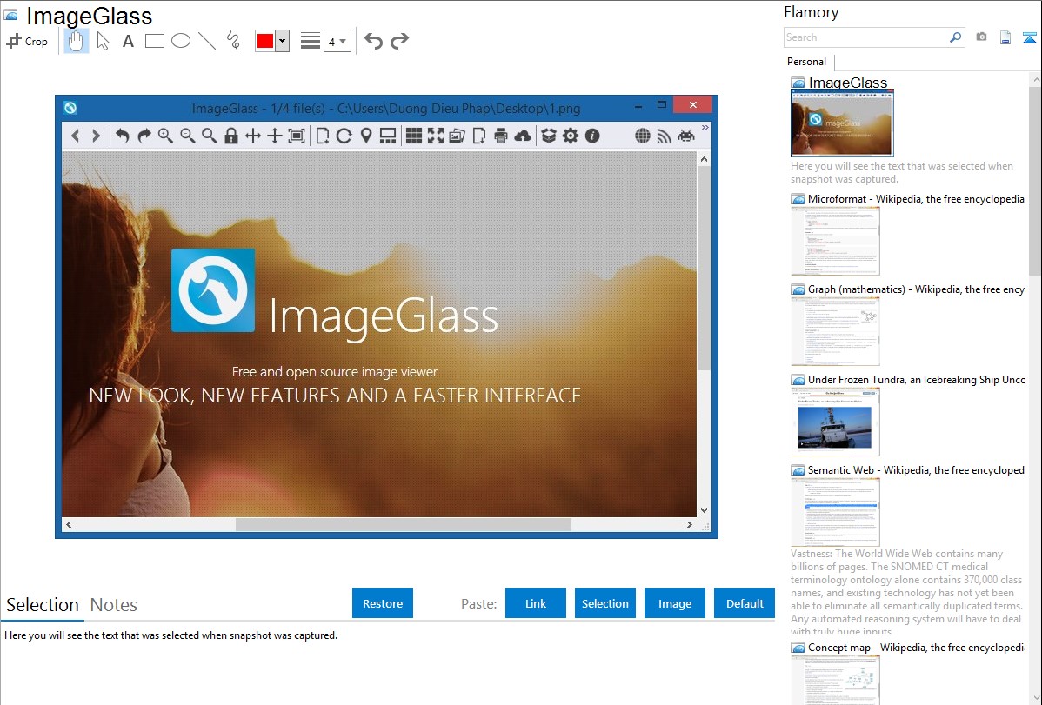The width and height of the screenshot is (1042, 705).
Task: Click the line thickness icon
Action: point(311,41)
